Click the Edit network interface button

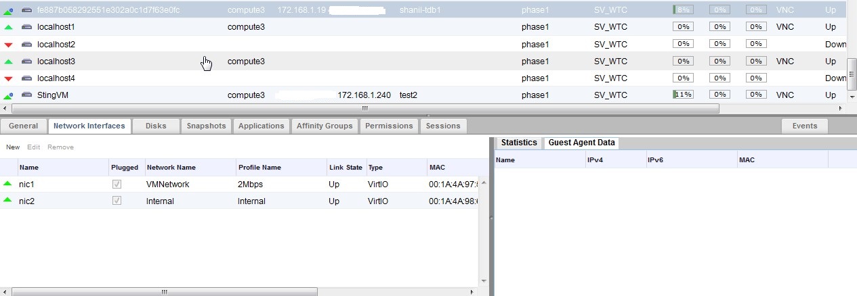[x=34, y=147]
